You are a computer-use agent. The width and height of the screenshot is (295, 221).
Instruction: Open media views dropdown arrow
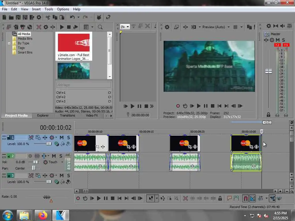pyautogui.click(x=92, y=27)
